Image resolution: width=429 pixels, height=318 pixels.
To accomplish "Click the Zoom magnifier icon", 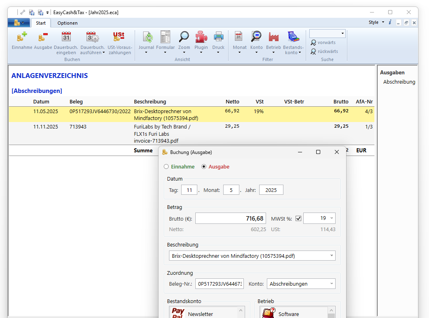I will 184,37.
